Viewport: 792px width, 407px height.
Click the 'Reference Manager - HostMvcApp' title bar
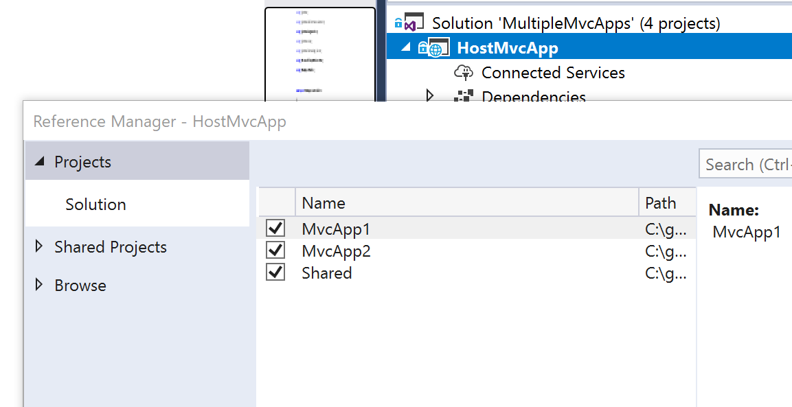[407, 121]
